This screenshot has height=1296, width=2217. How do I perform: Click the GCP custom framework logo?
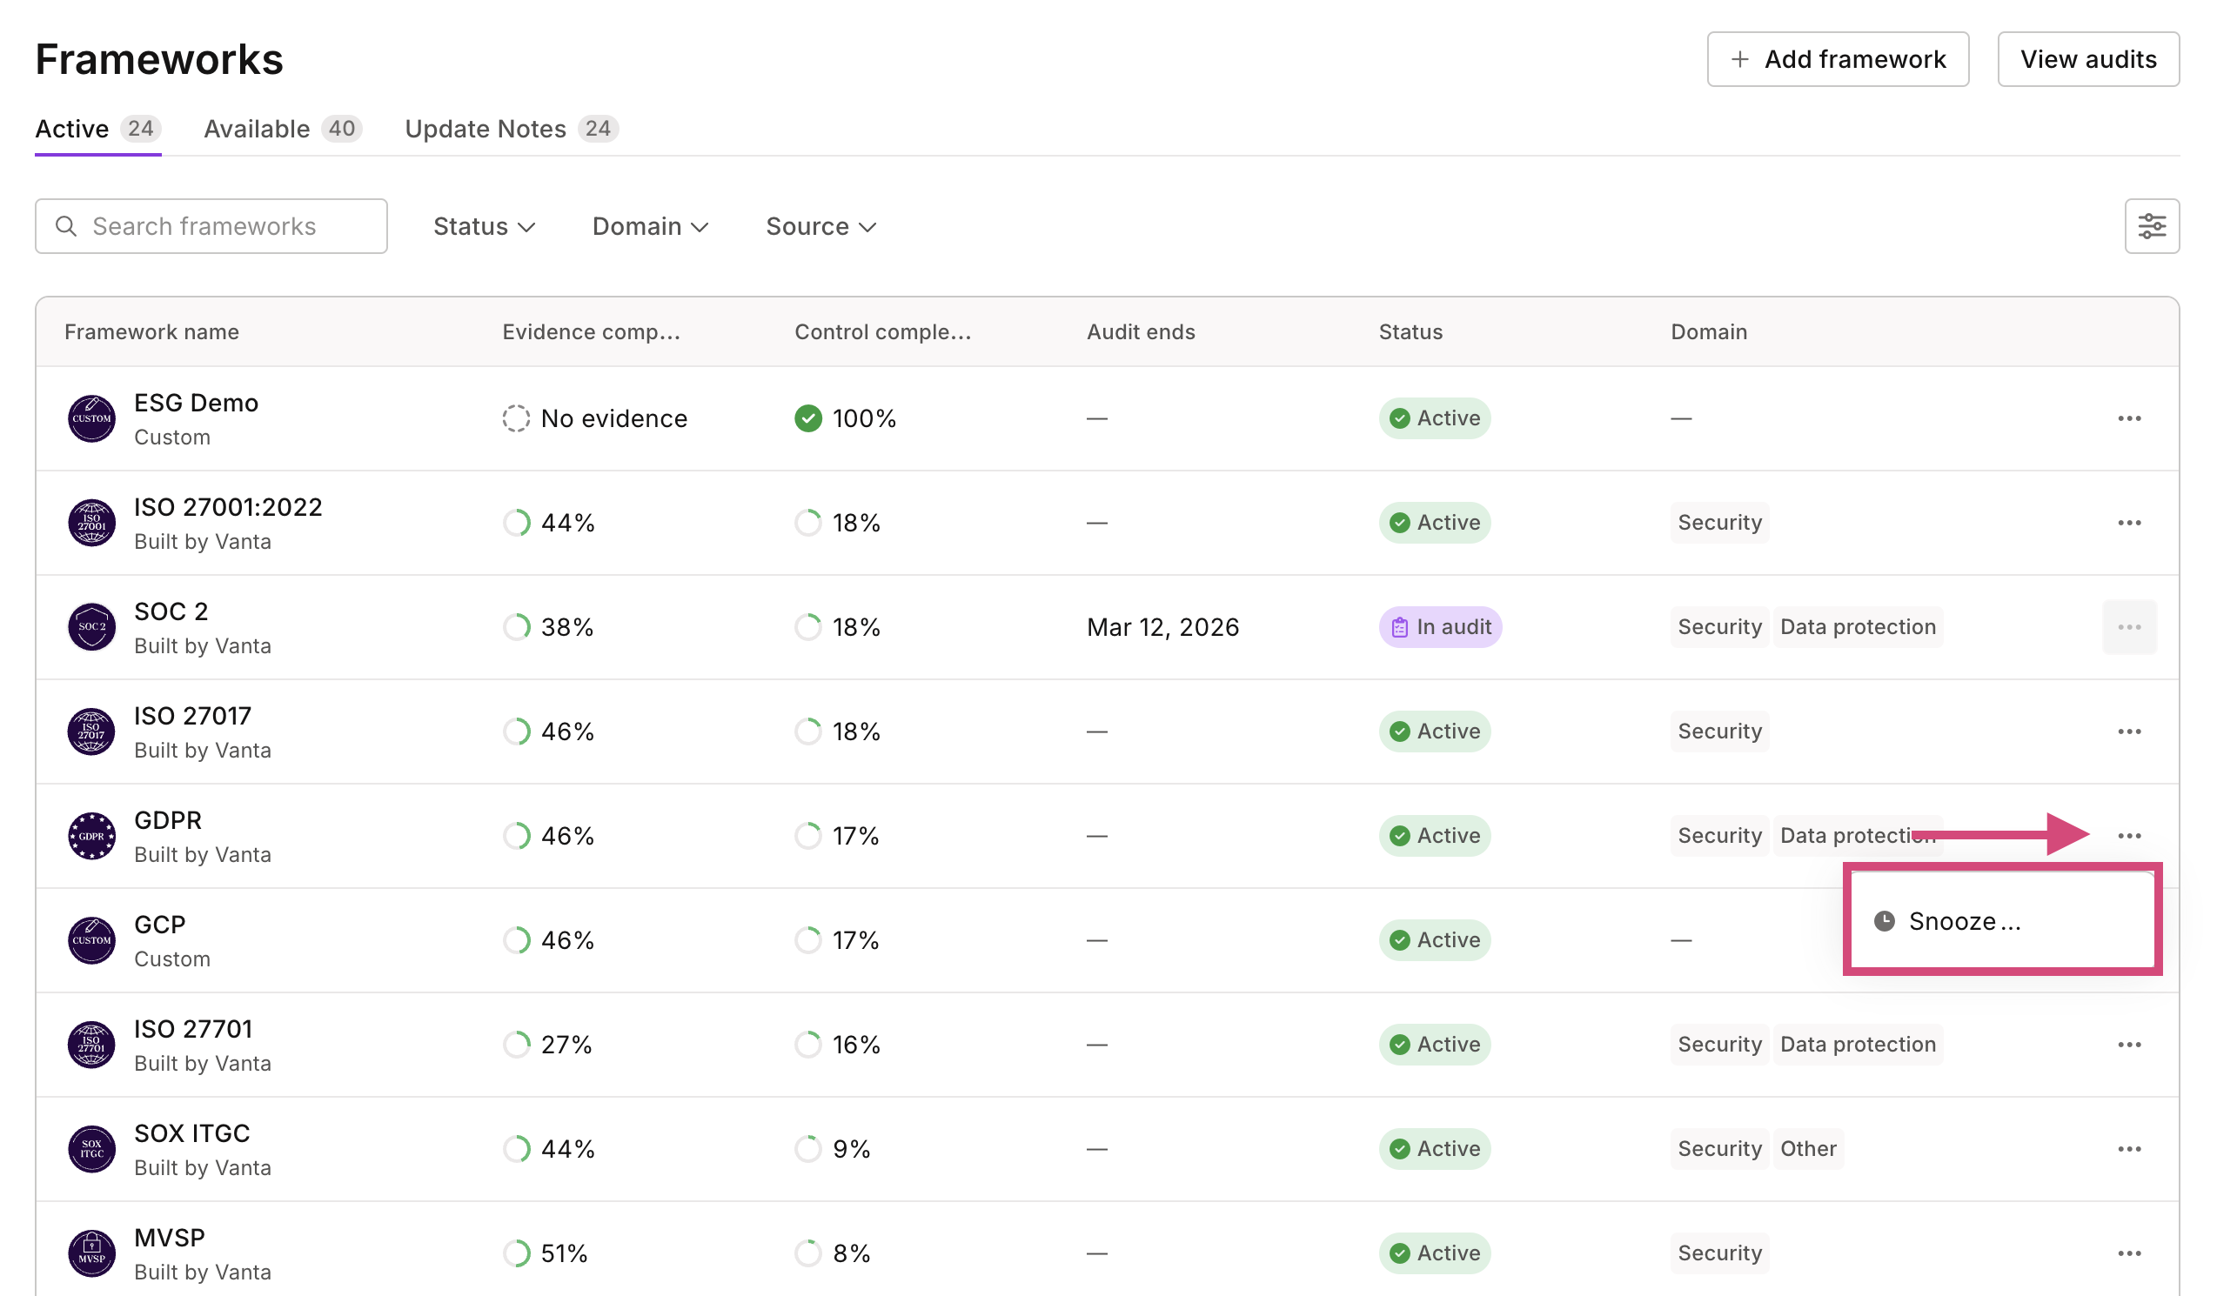91,941
